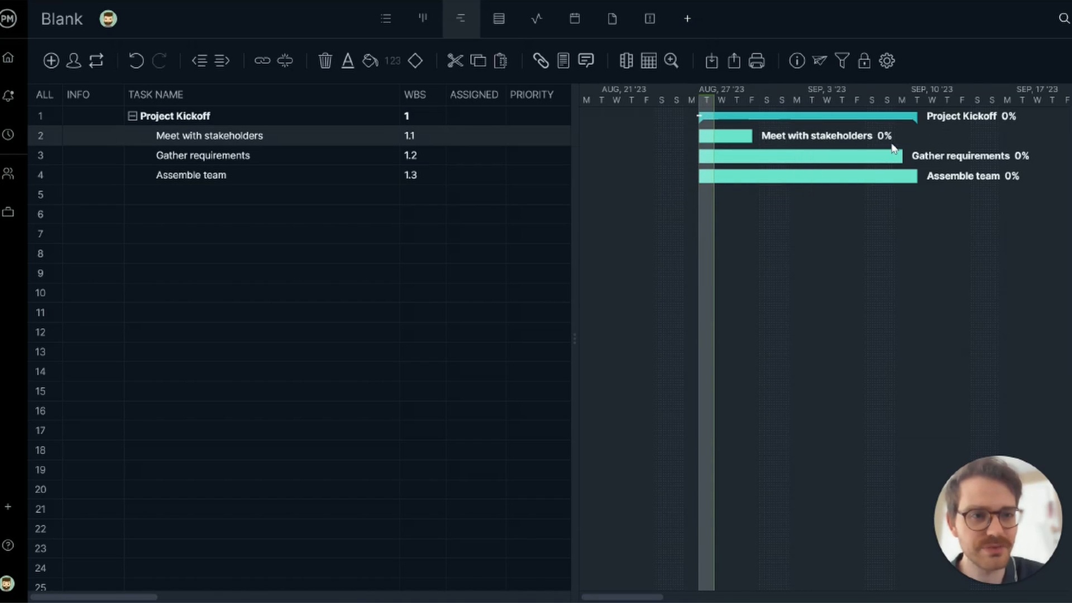Click the paint bucket fill color icon

370,60
